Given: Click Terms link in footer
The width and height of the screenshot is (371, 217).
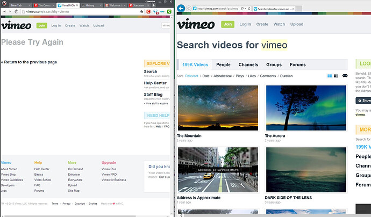Looking at the screenshot, I should point(55,204).
